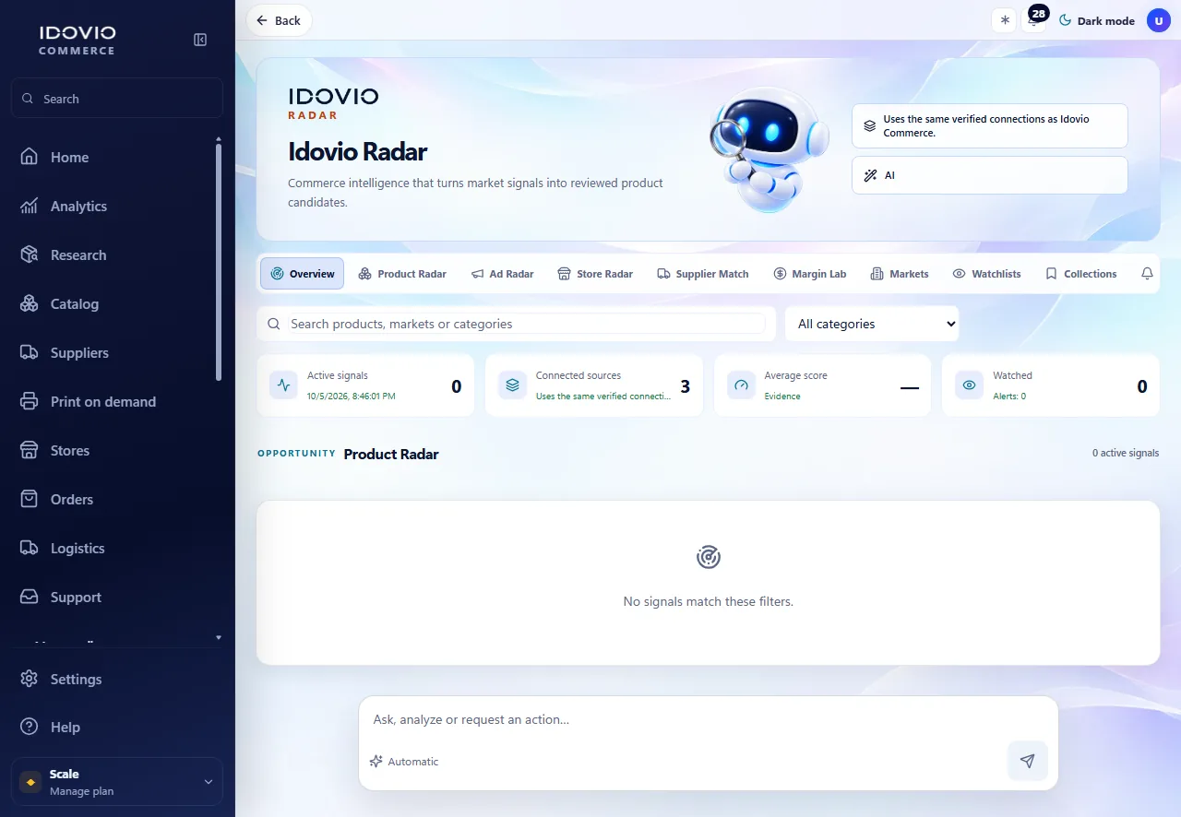The height and width of the screenshot is (817, 1181).
Task: Click the Watched eye icon
Action: coord(969,385)
